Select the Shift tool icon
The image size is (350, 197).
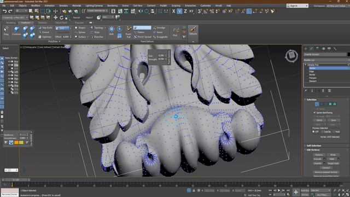[112, 31]
